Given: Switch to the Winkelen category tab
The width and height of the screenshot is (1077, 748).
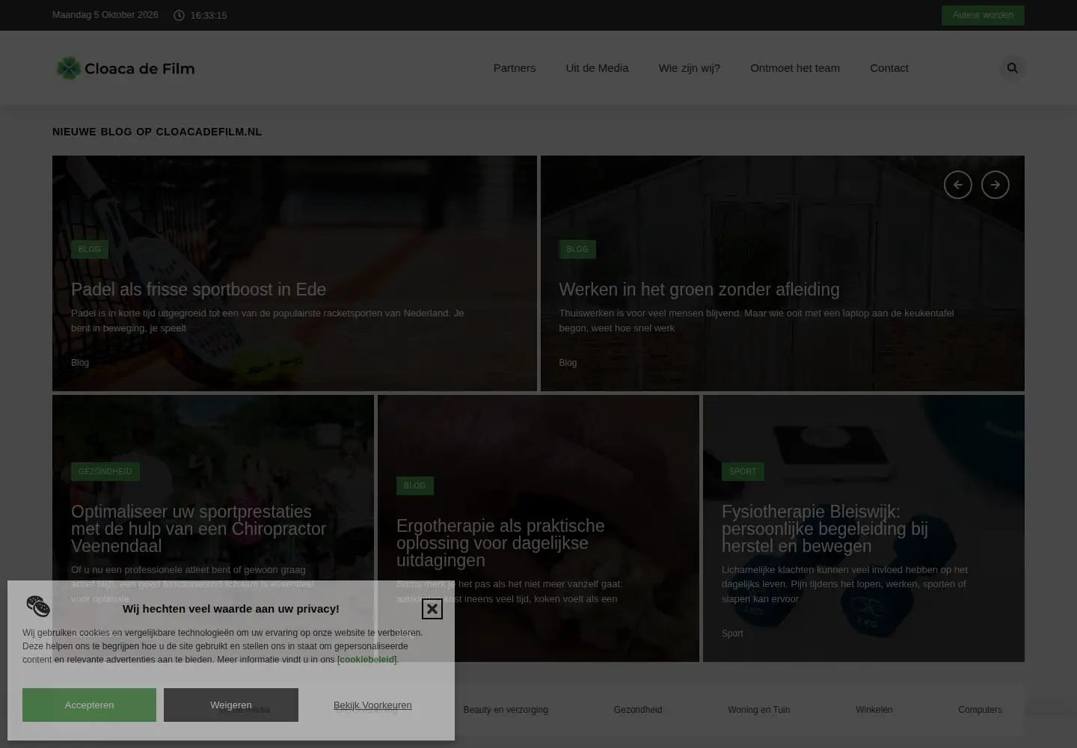Looking at the screenshot, I should click(874, 710).
